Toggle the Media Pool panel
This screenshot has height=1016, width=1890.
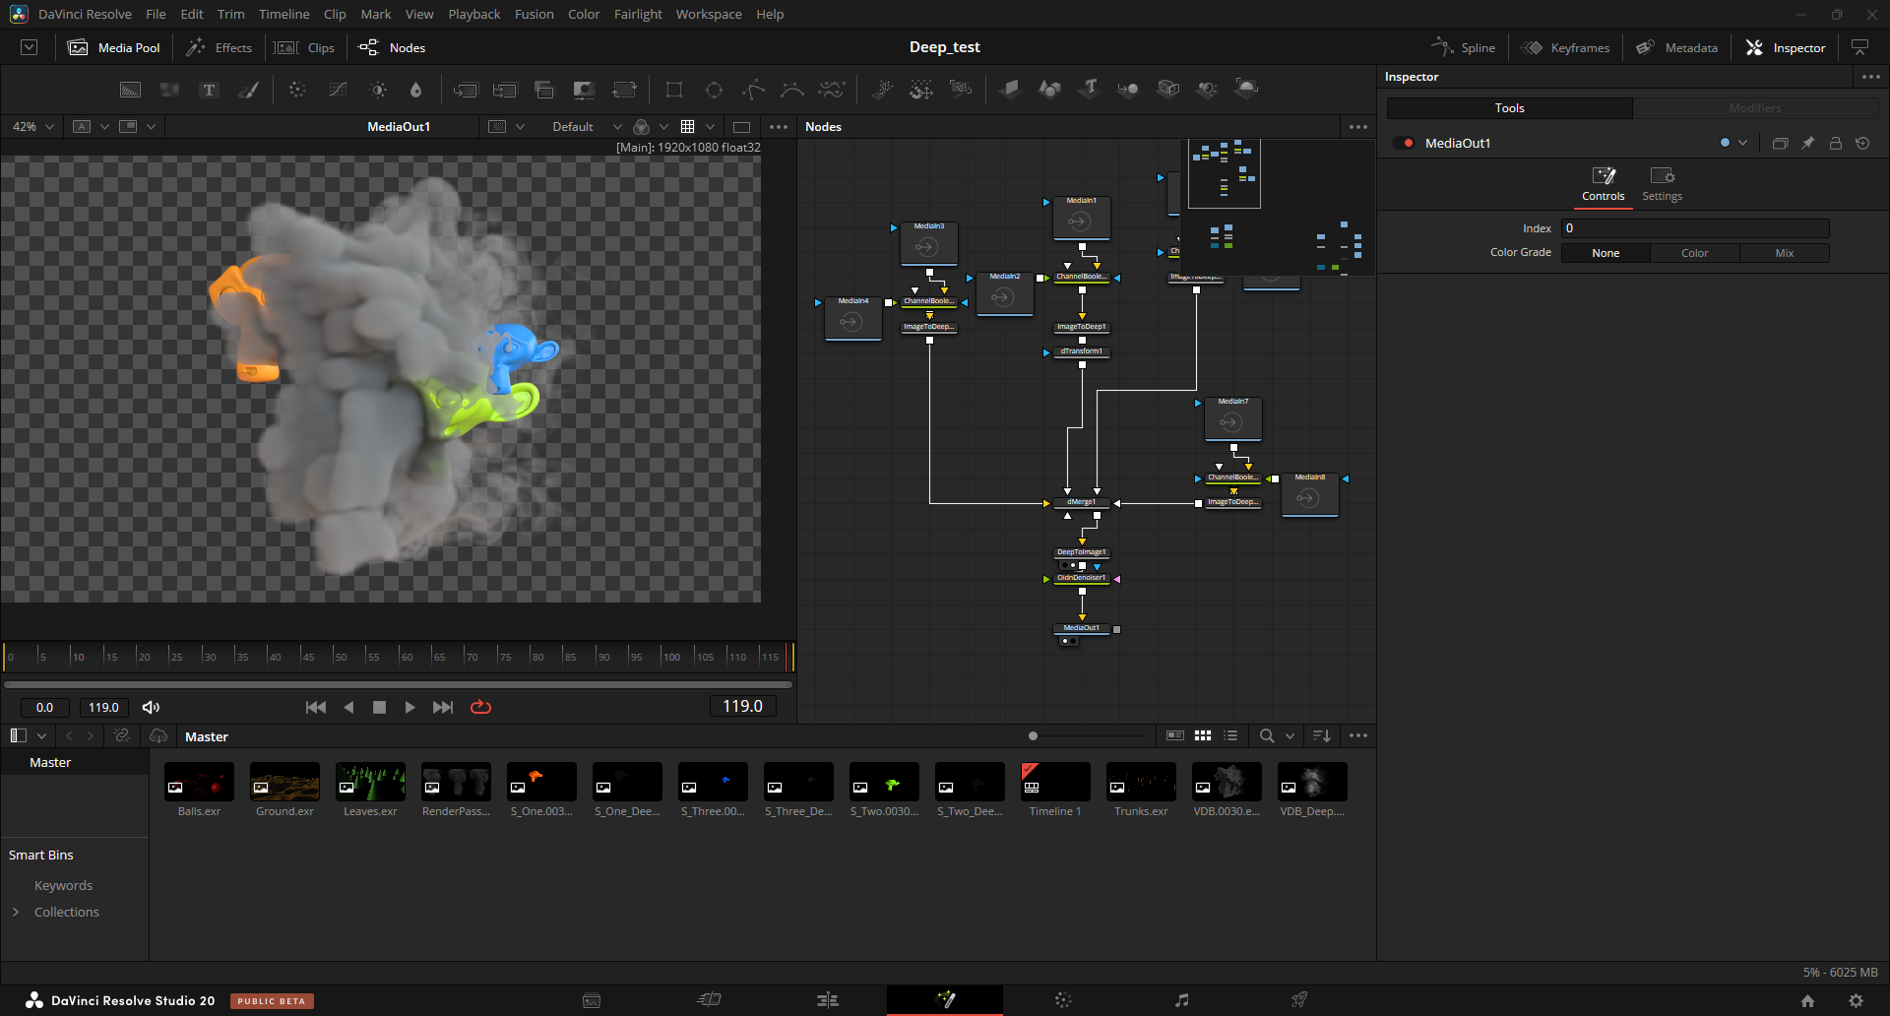coord(114,47)
